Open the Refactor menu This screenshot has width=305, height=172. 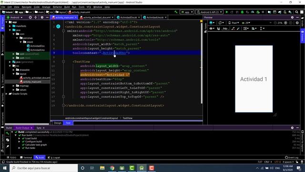[x=57, y=7]
